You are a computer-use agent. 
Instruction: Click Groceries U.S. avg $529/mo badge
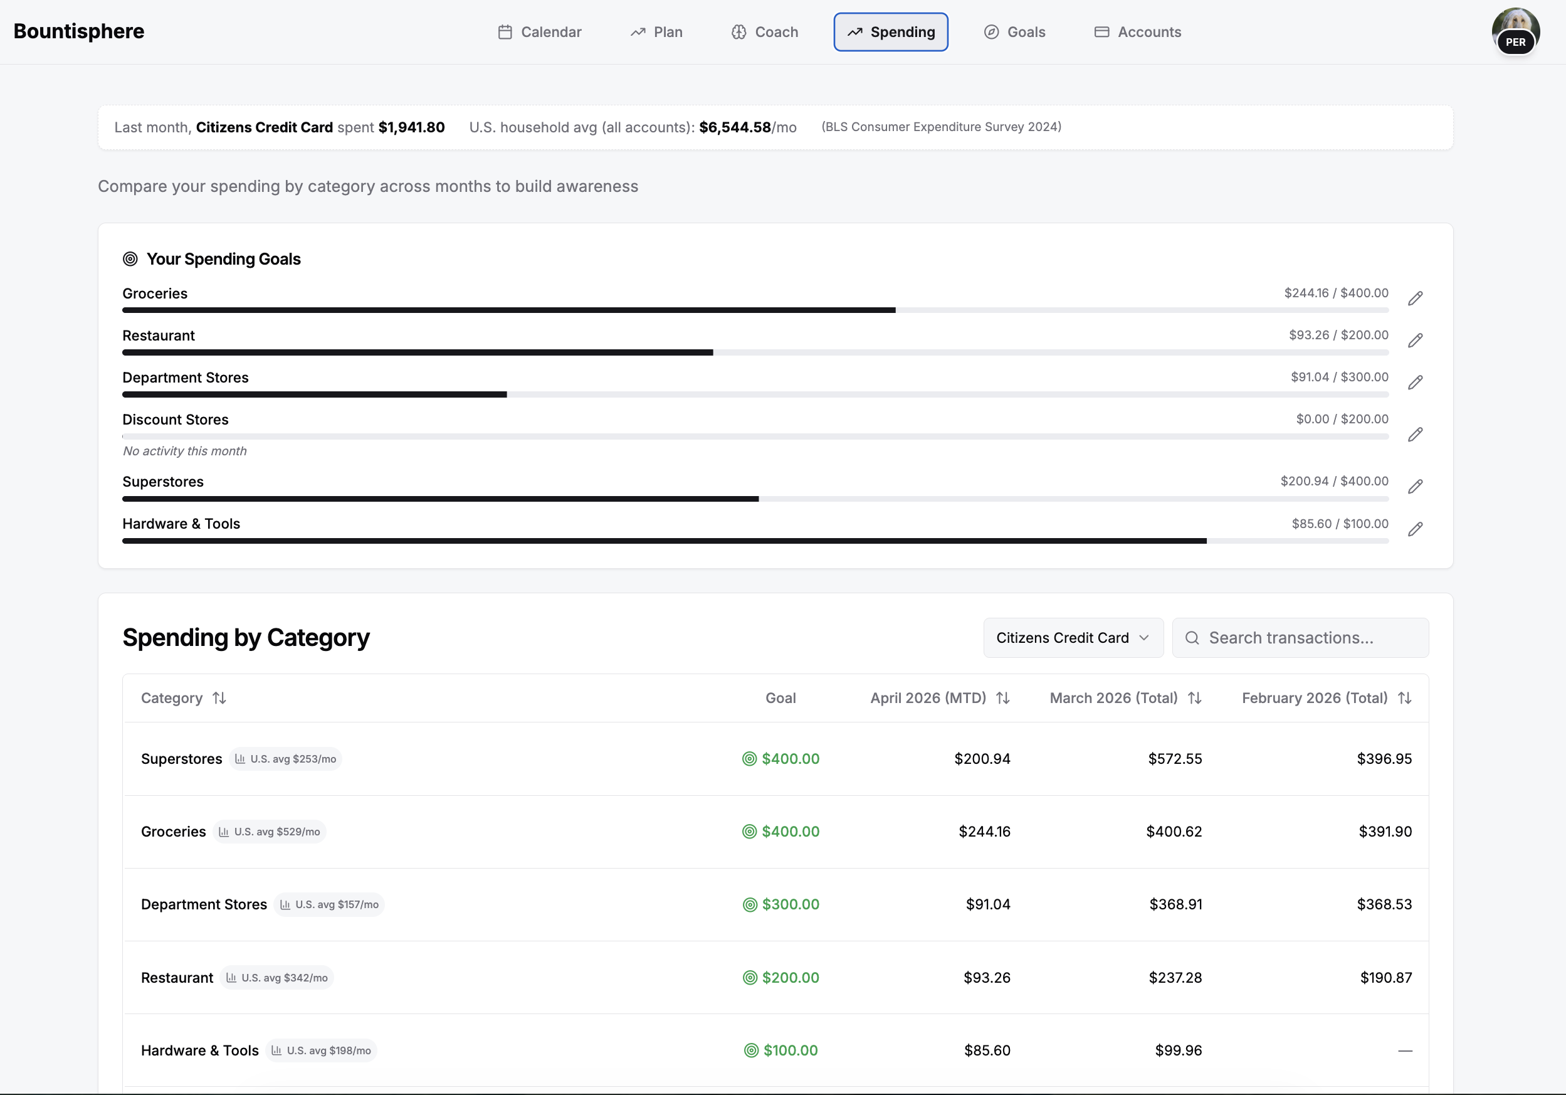tap(270, 832)
